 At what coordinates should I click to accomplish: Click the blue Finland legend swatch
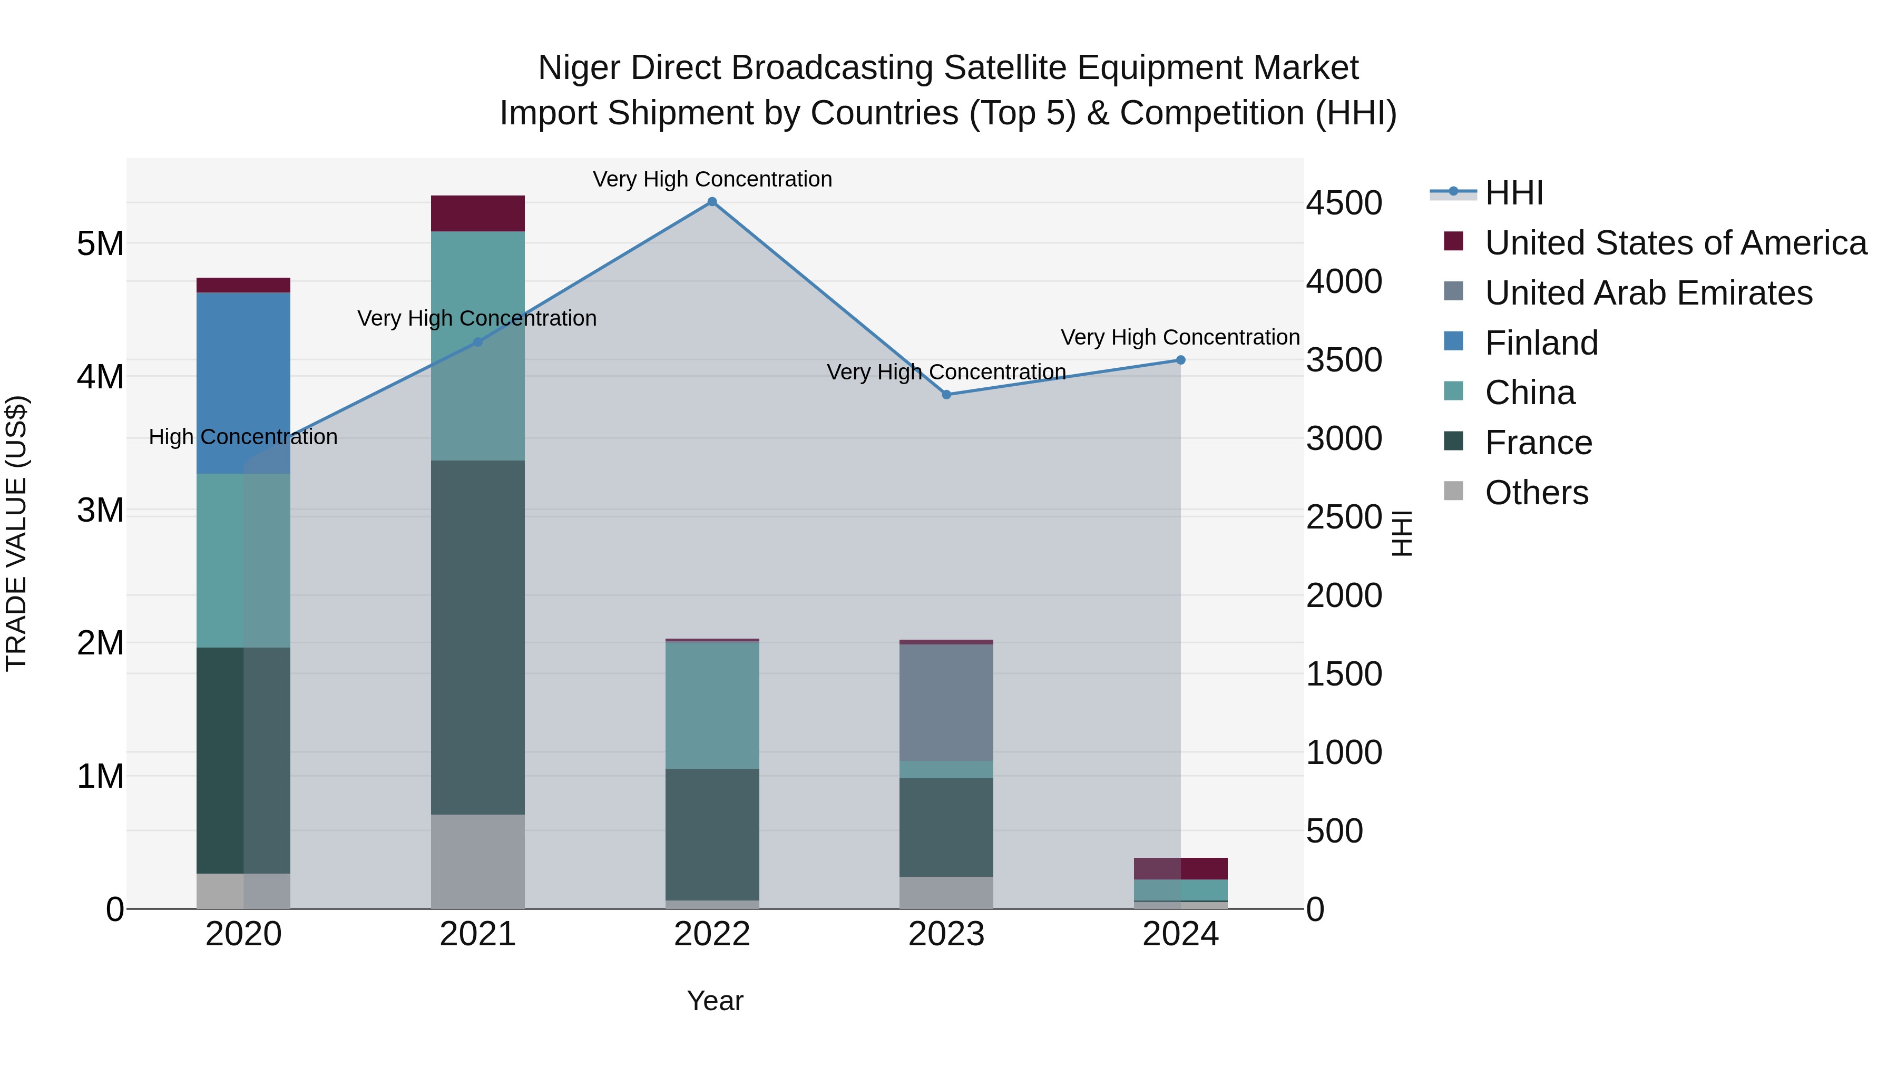[x=1454, y=341]
